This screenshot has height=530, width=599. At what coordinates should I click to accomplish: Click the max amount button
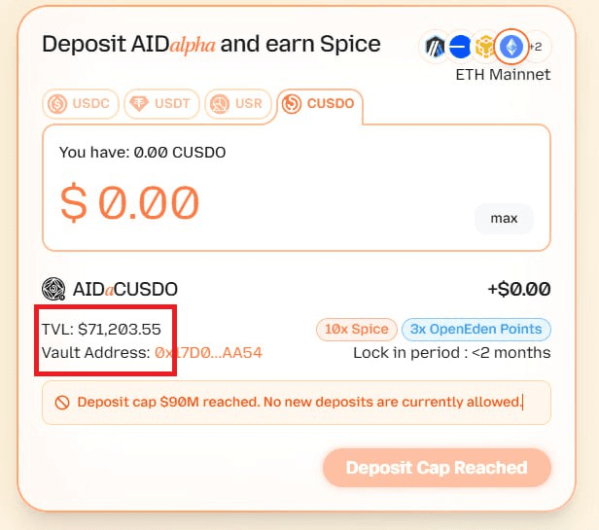(504, 219)
